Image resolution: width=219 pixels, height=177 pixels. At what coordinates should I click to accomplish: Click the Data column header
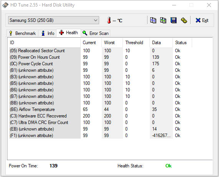click(161, 43)
